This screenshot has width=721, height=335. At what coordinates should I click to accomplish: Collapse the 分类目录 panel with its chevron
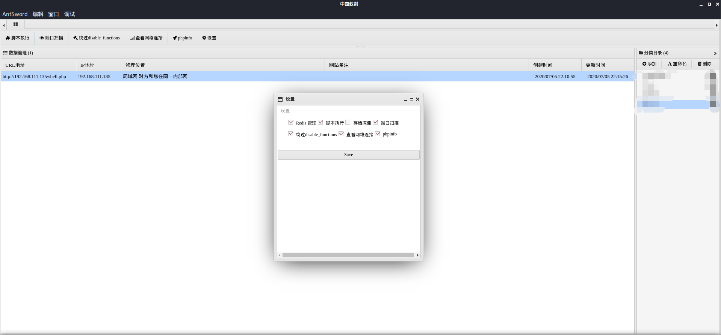coord(715,53)
